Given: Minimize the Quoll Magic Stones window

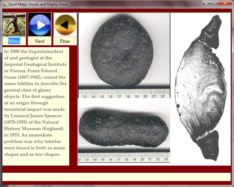Looking at the screenshot, I should point(207,3).
